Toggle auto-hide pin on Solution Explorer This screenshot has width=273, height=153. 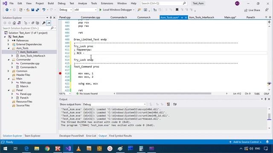51,18
